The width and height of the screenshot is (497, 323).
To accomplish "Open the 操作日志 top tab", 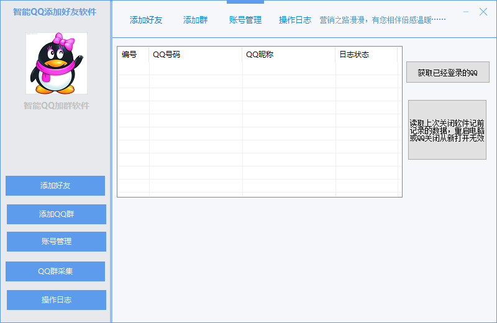I will 295,20.
